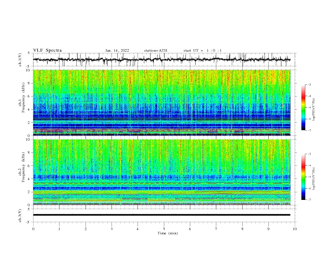The height and width of the screenshot is (257, 332).
Task: Click the time axis tick label "0"
Action: (x=33, y=229)
